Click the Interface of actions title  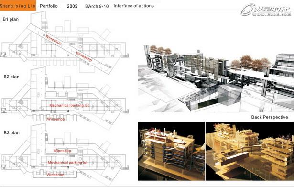(133, 6)
